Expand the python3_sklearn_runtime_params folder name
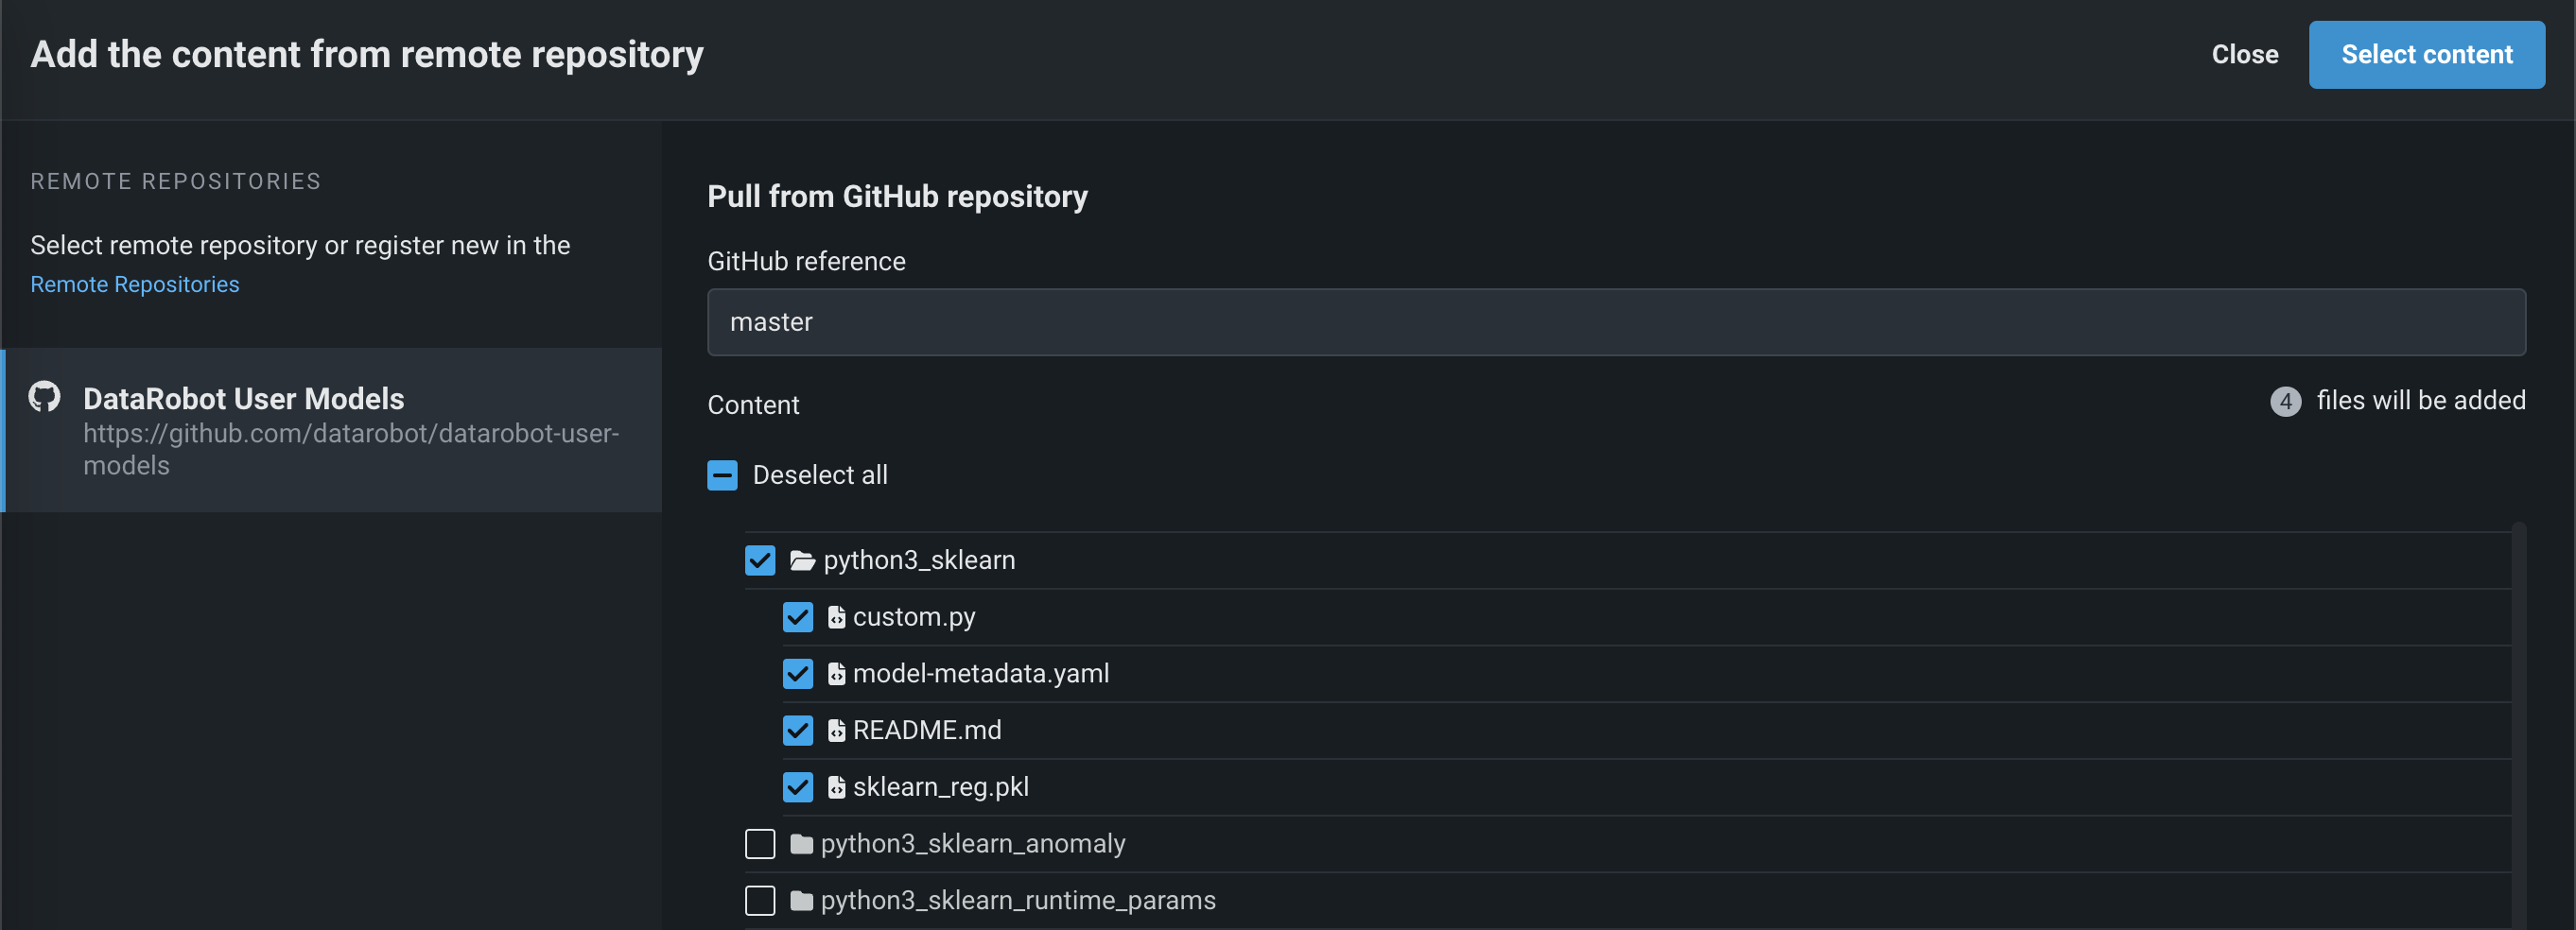2576x930 pixels. coord(1017,901)
